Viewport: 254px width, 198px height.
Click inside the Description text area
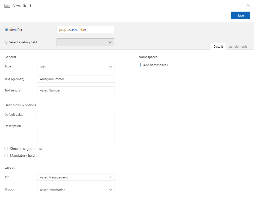pos(75,132)
